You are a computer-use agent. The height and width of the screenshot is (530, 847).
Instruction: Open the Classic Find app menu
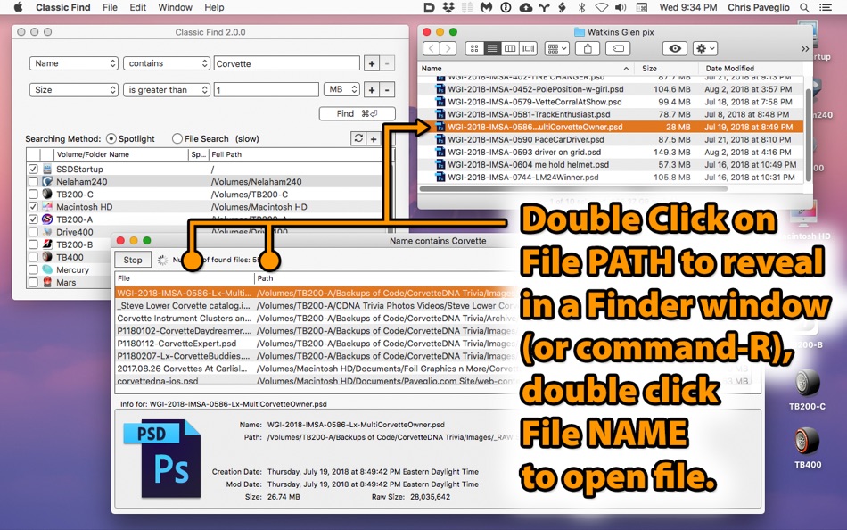(62, 7)
